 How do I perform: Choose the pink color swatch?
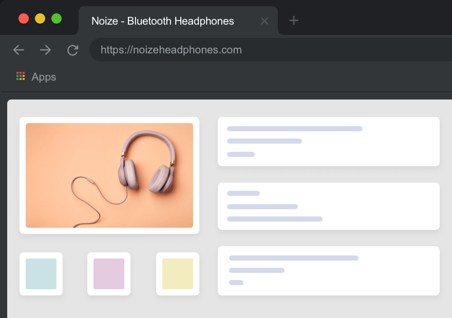pyautogui.click(x=109, y=274)
